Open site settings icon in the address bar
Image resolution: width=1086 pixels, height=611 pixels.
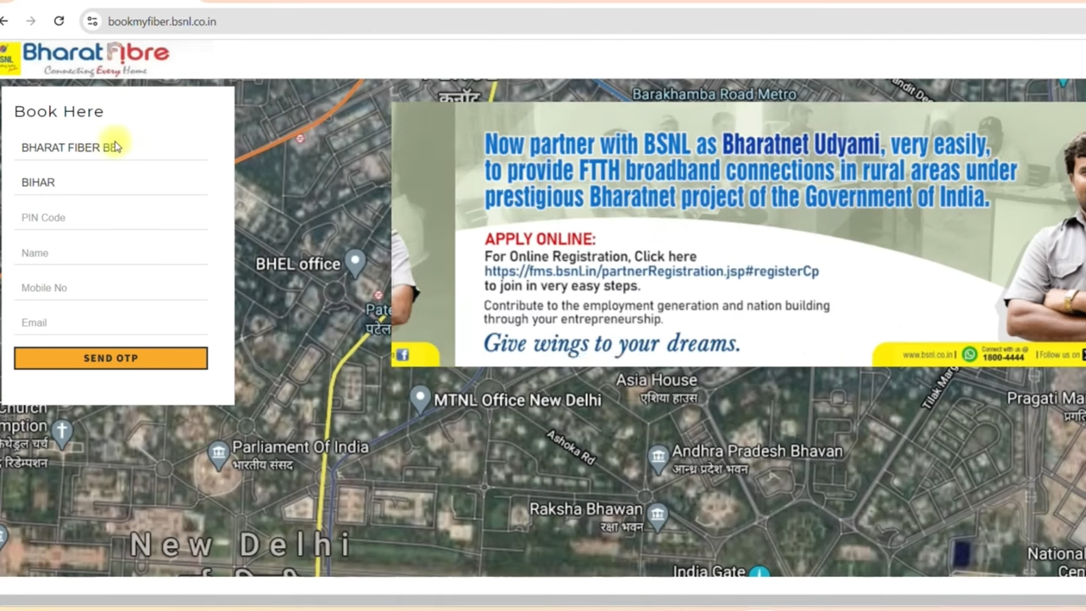coord(92,21)
